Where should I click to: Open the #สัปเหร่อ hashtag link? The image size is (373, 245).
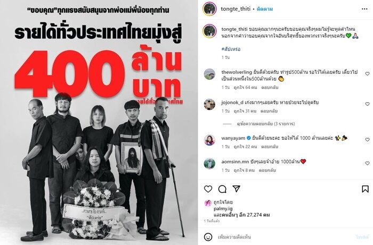(x=231, y=49)
